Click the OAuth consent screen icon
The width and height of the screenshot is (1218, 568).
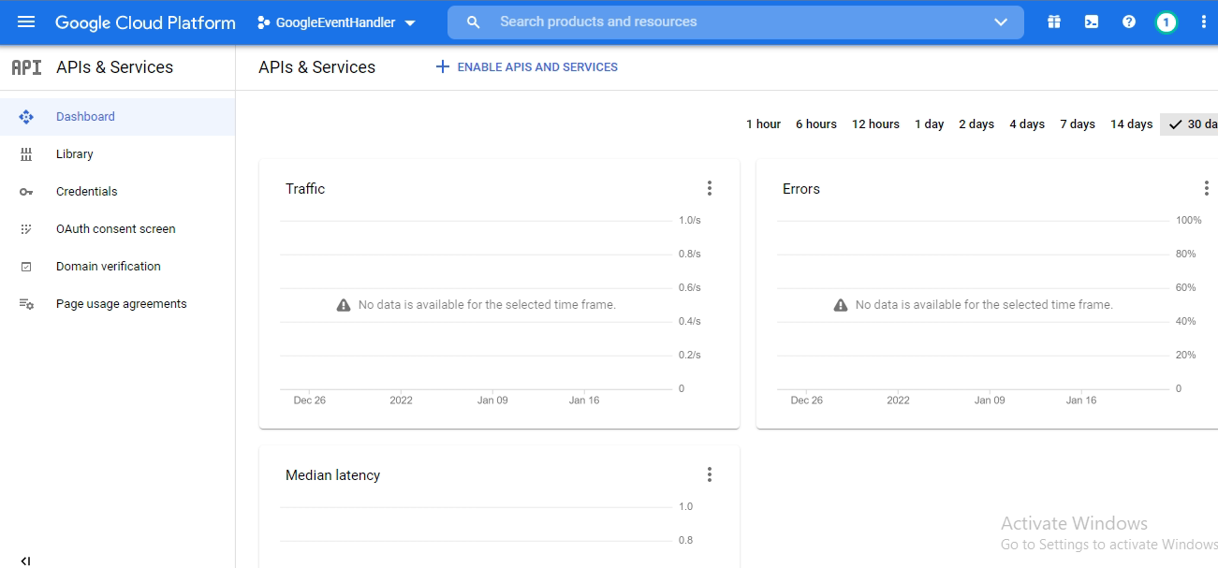coord(26,229)
